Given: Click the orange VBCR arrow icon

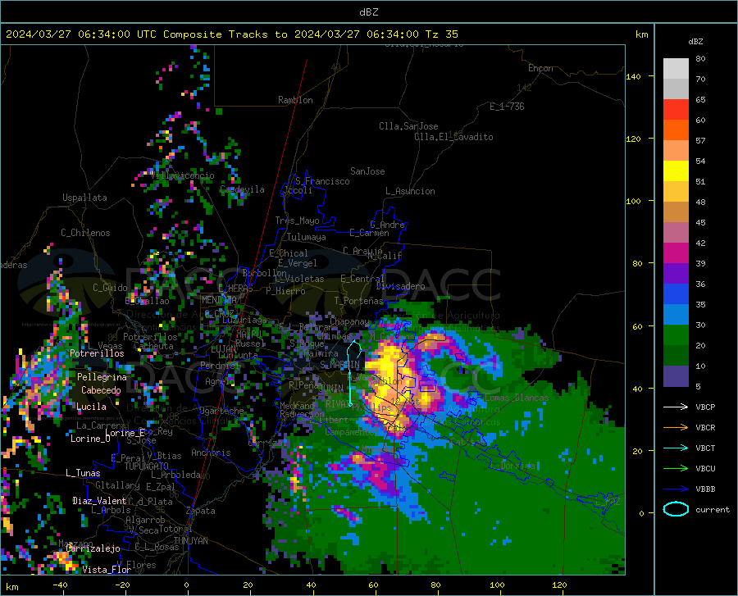Looking at the screenshot, I should pyautogui.click(x=676, y=427).
